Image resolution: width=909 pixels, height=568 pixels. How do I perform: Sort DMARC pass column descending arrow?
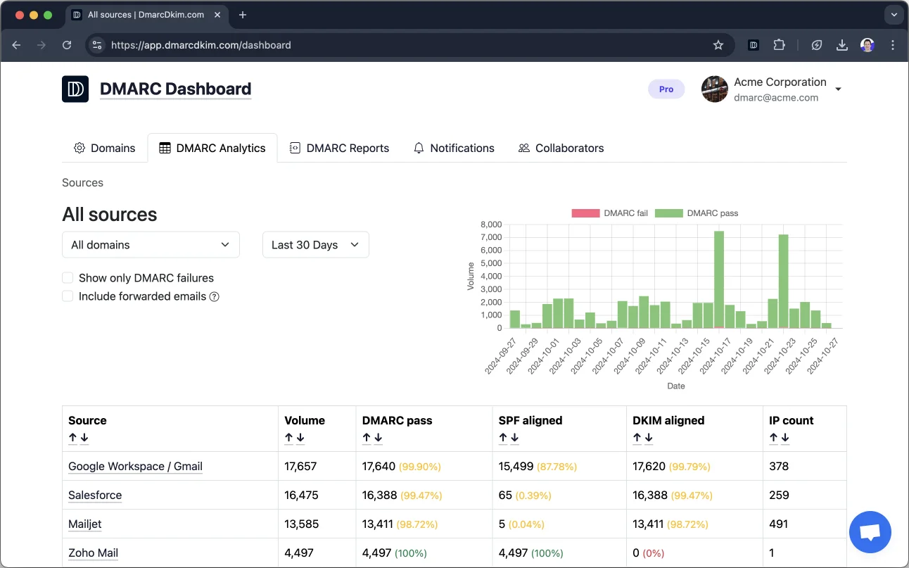pyautogui.click(x=379, y=438)
